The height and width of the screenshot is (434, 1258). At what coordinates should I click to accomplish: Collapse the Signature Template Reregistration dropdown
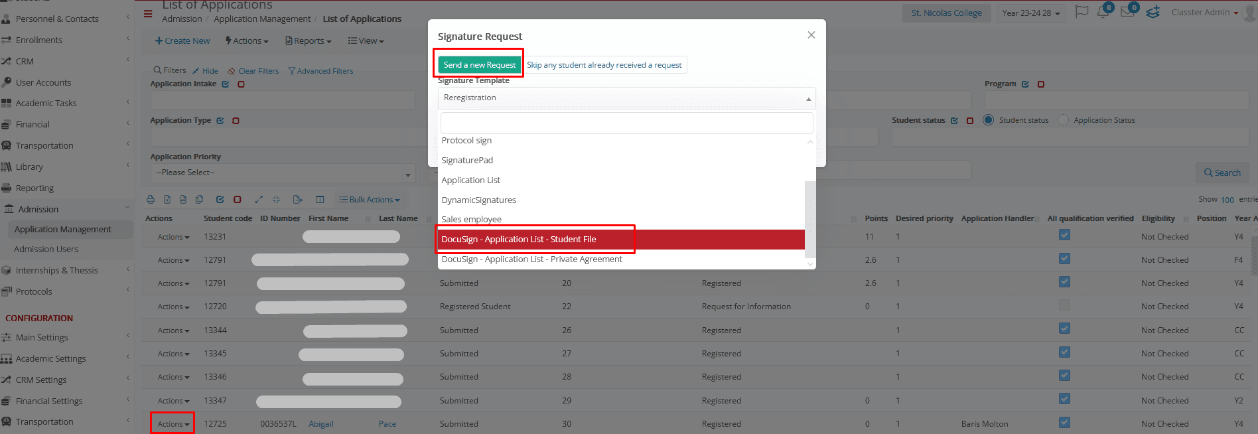coord(626,98)
